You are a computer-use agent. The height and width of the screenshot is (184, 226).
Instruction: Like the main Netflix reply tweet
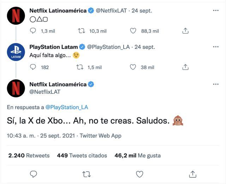[139, 174]
